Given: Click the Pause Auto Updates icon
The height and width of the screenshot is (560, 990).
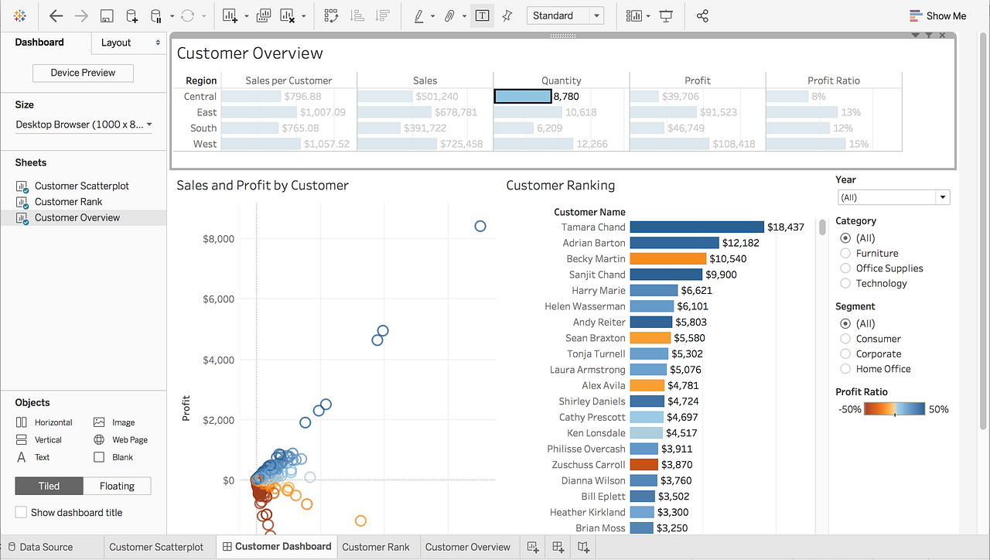Looking at the screenshot, I should click(155, 15).
